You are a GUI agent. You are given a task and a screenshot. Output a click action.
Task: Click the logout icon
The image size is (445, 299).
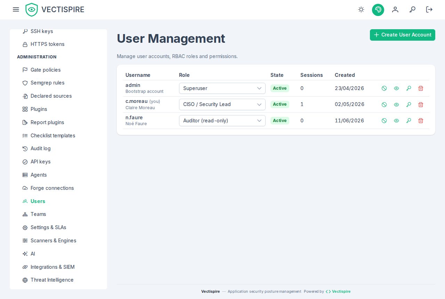pyautogui.click(x=429, y=9)
